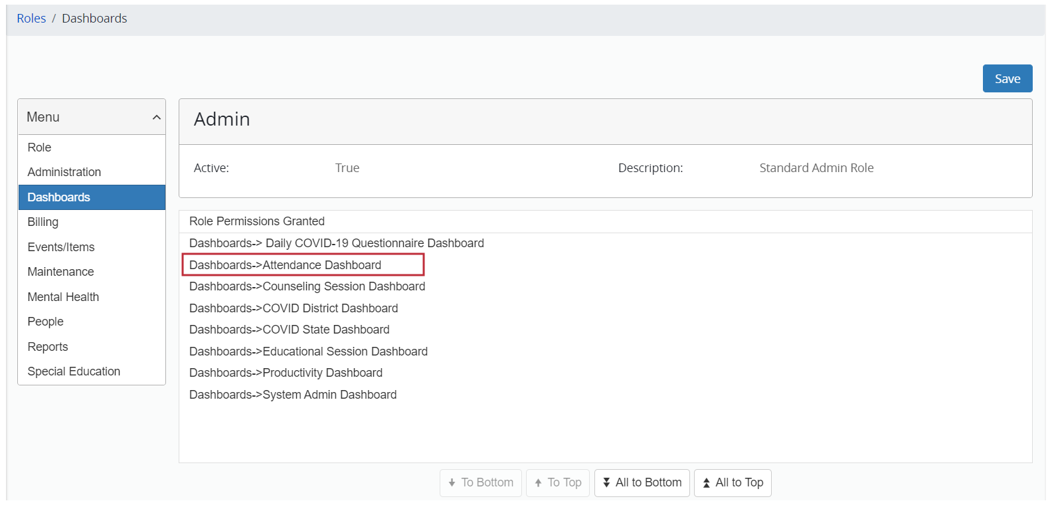Click the To Top arrow button
Viewport: 1050px width, 511px height.
[x=557, y=482]
